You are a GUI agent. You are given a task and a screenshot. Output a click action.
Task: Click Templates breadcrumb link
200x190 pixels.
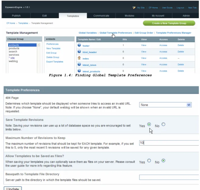click(23, 23)
